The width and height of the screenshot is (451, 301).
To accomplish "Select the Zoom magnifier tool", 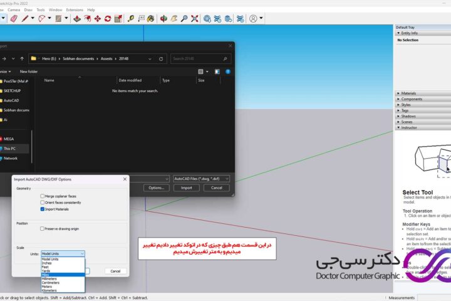I will coord(184,19).
